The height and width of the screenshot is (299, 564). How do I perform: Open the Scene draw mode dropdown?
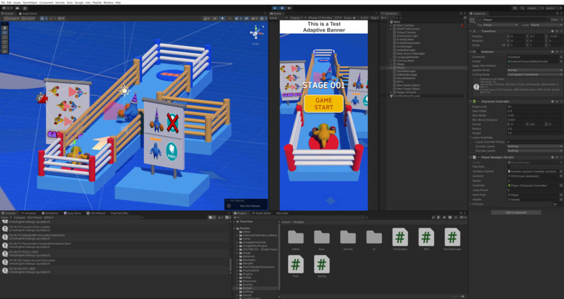[206, 18]
